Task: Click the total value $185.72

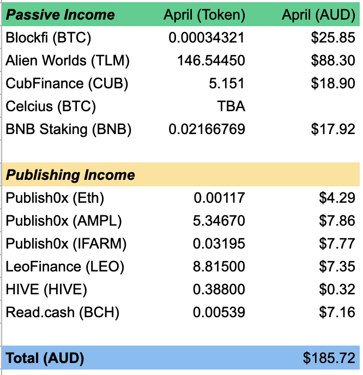Action: point(329,358)
